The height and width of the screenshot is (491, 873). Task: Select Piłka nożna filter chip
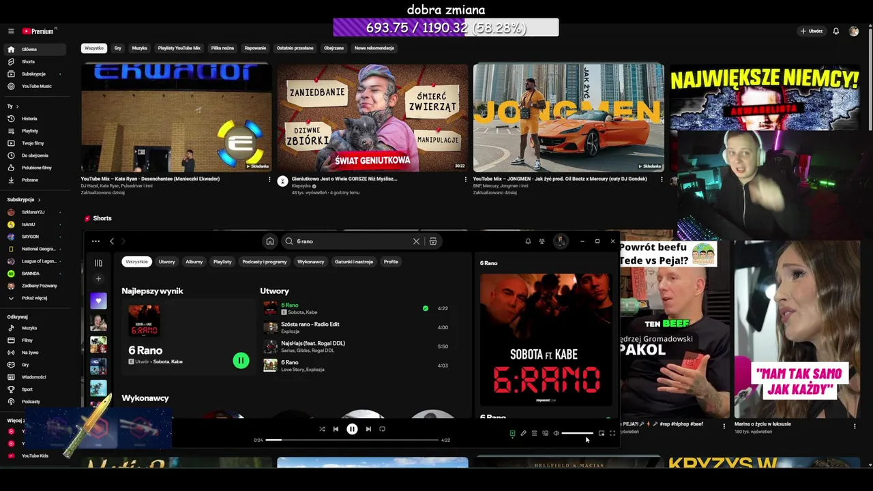click(222, 48)
